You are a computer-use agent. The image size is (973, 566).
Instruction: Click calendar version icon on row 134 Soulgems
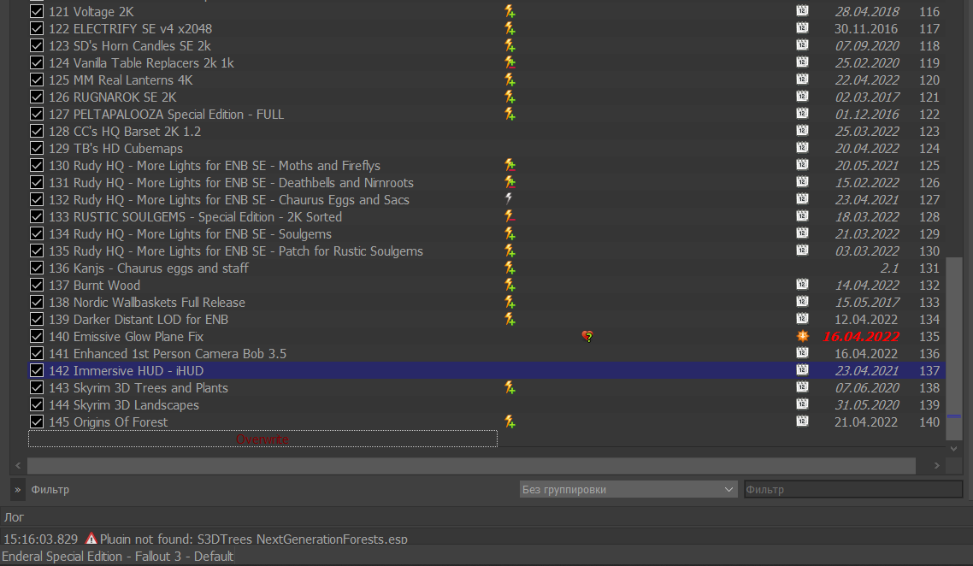[802, 233]
